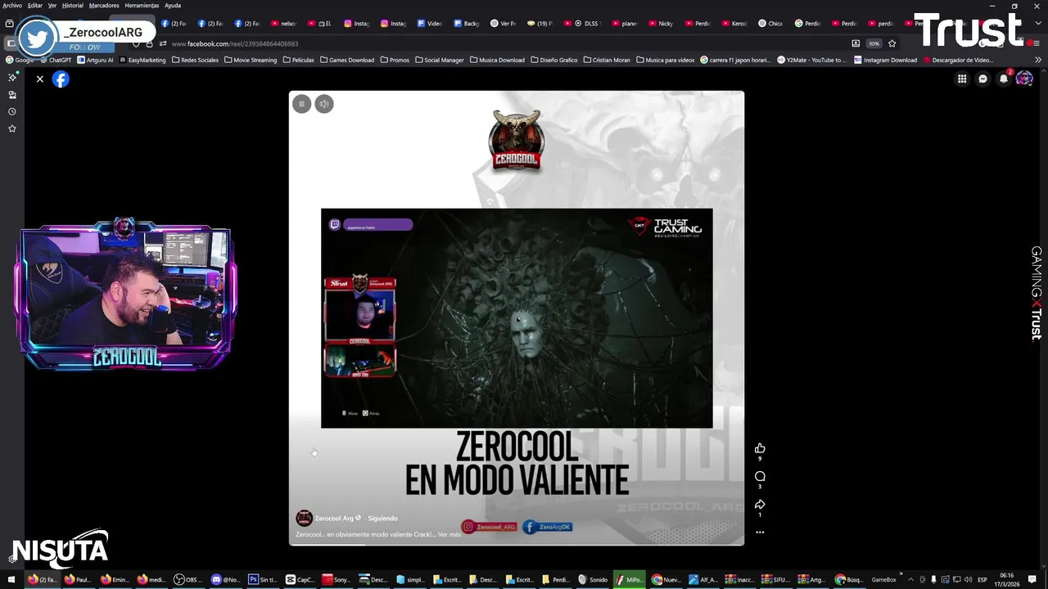Viewport: 1048px width, 589px height.
Task: Expand the Peliculas bookmark folder
Action: [298, 60]
